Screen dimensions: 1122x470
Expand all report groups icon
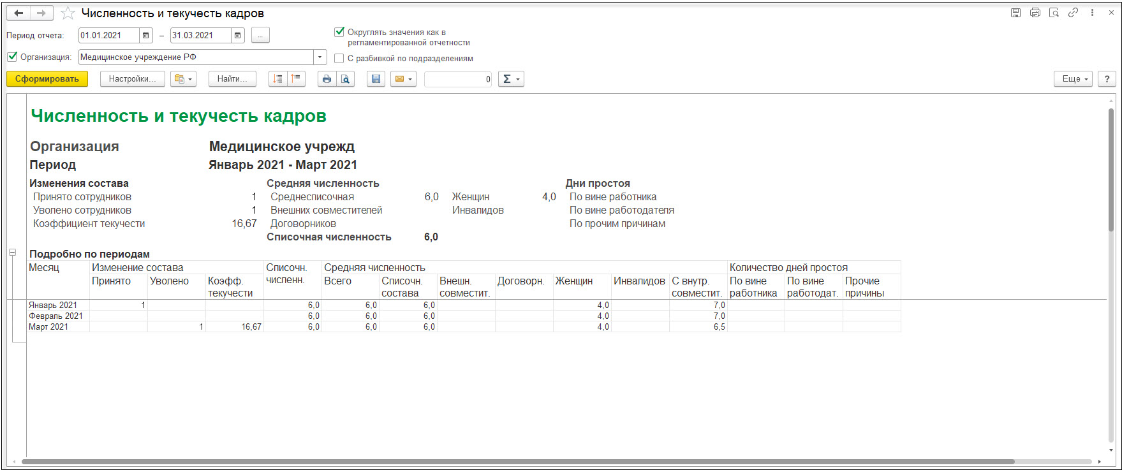(277, 79)
